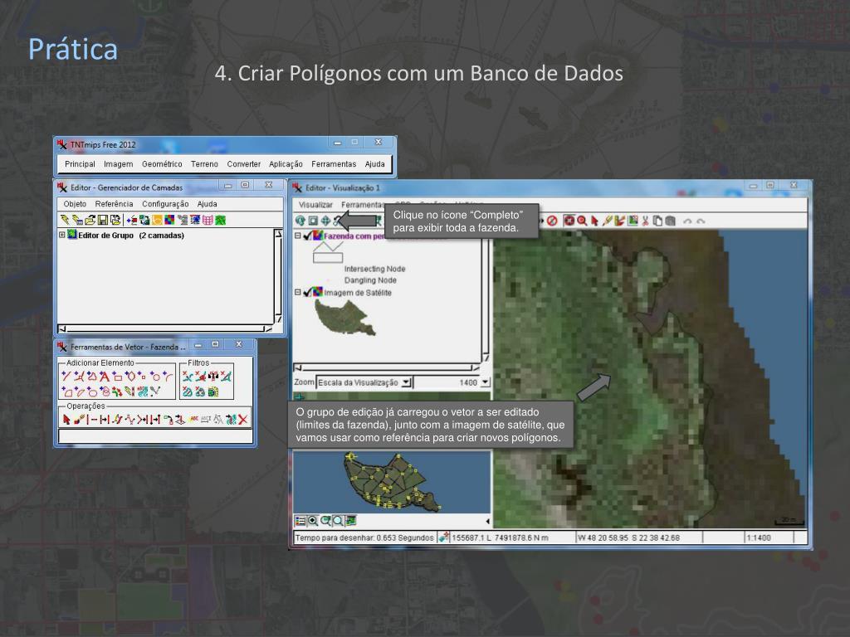Click the red square X icon in view toolbar
The height and width of the screenshot is (637, 850).
569,221
